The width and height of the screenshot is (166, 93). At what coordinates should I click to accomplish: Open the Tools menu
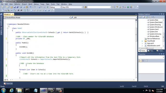[53, 4]
